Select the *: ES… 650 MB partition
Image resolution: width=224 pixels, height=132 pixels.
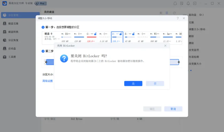click(x=66, y=37)
